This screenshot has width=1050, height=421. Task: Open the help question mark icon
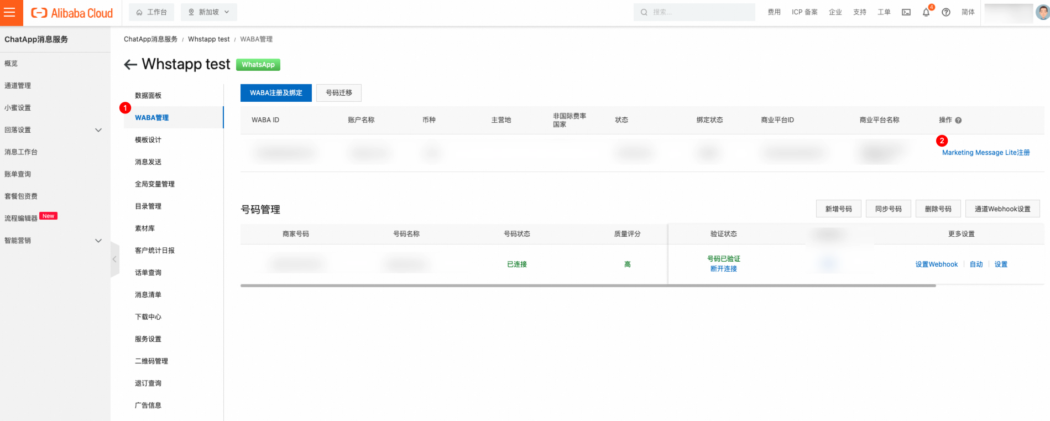pyautogui.click(x=946, y=12)
